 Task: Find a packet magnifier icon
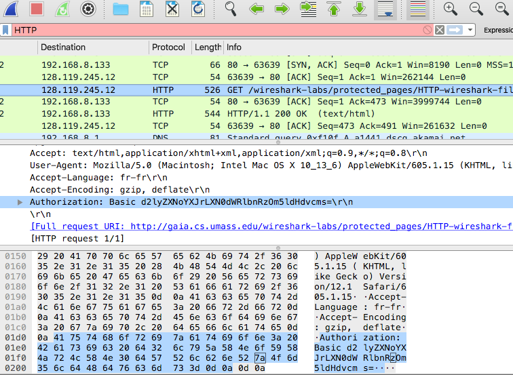(231, 9)
